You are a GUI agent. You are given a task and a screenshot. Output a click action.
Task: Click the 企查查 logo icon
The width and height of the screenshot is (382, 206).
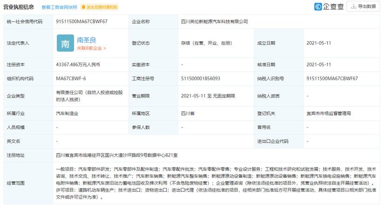pos(319,6)
